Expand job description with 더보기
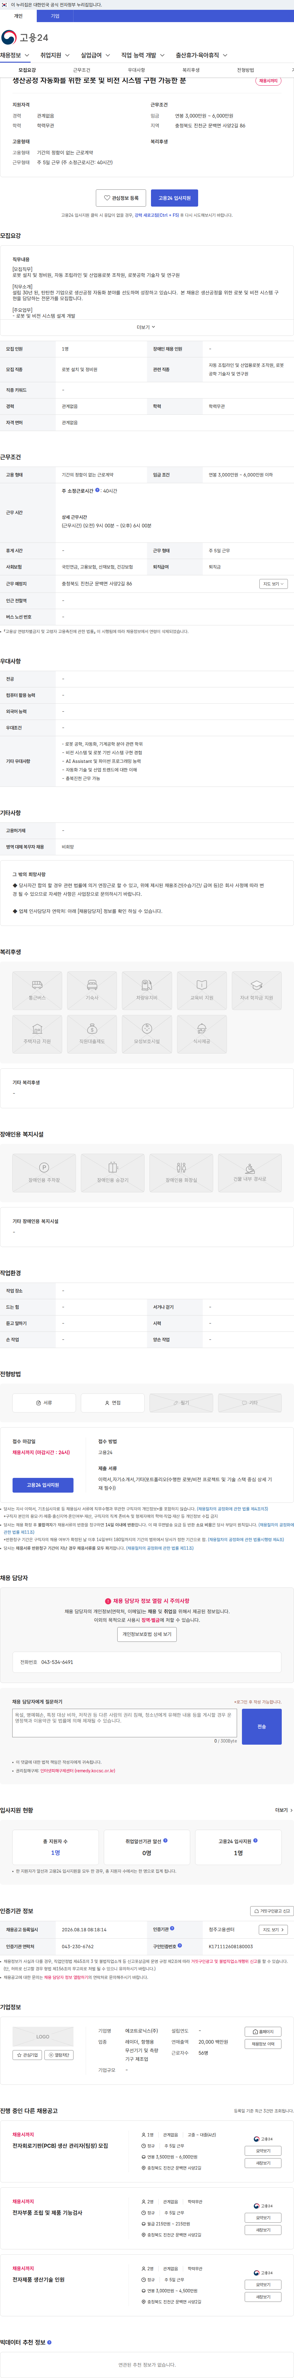 [x=146, y=327]
